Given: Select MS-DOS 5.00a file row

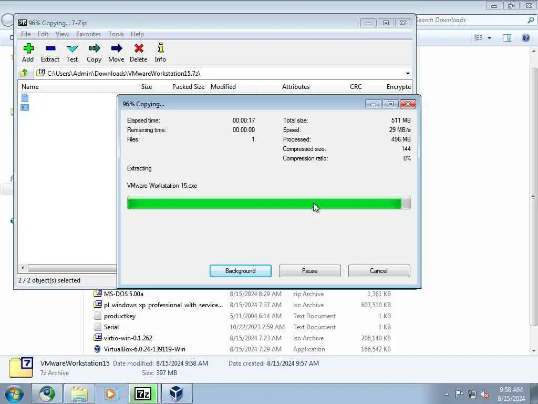Looking at the screenshot, I should 242,294.
